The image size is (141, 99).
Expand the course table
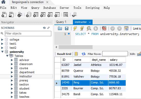[12, 68]
